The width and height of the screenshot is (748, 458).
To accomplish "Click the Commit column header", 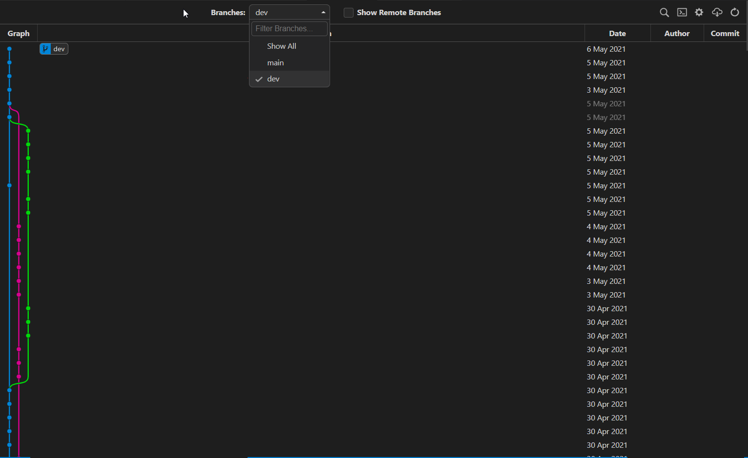I will (725, 34).
